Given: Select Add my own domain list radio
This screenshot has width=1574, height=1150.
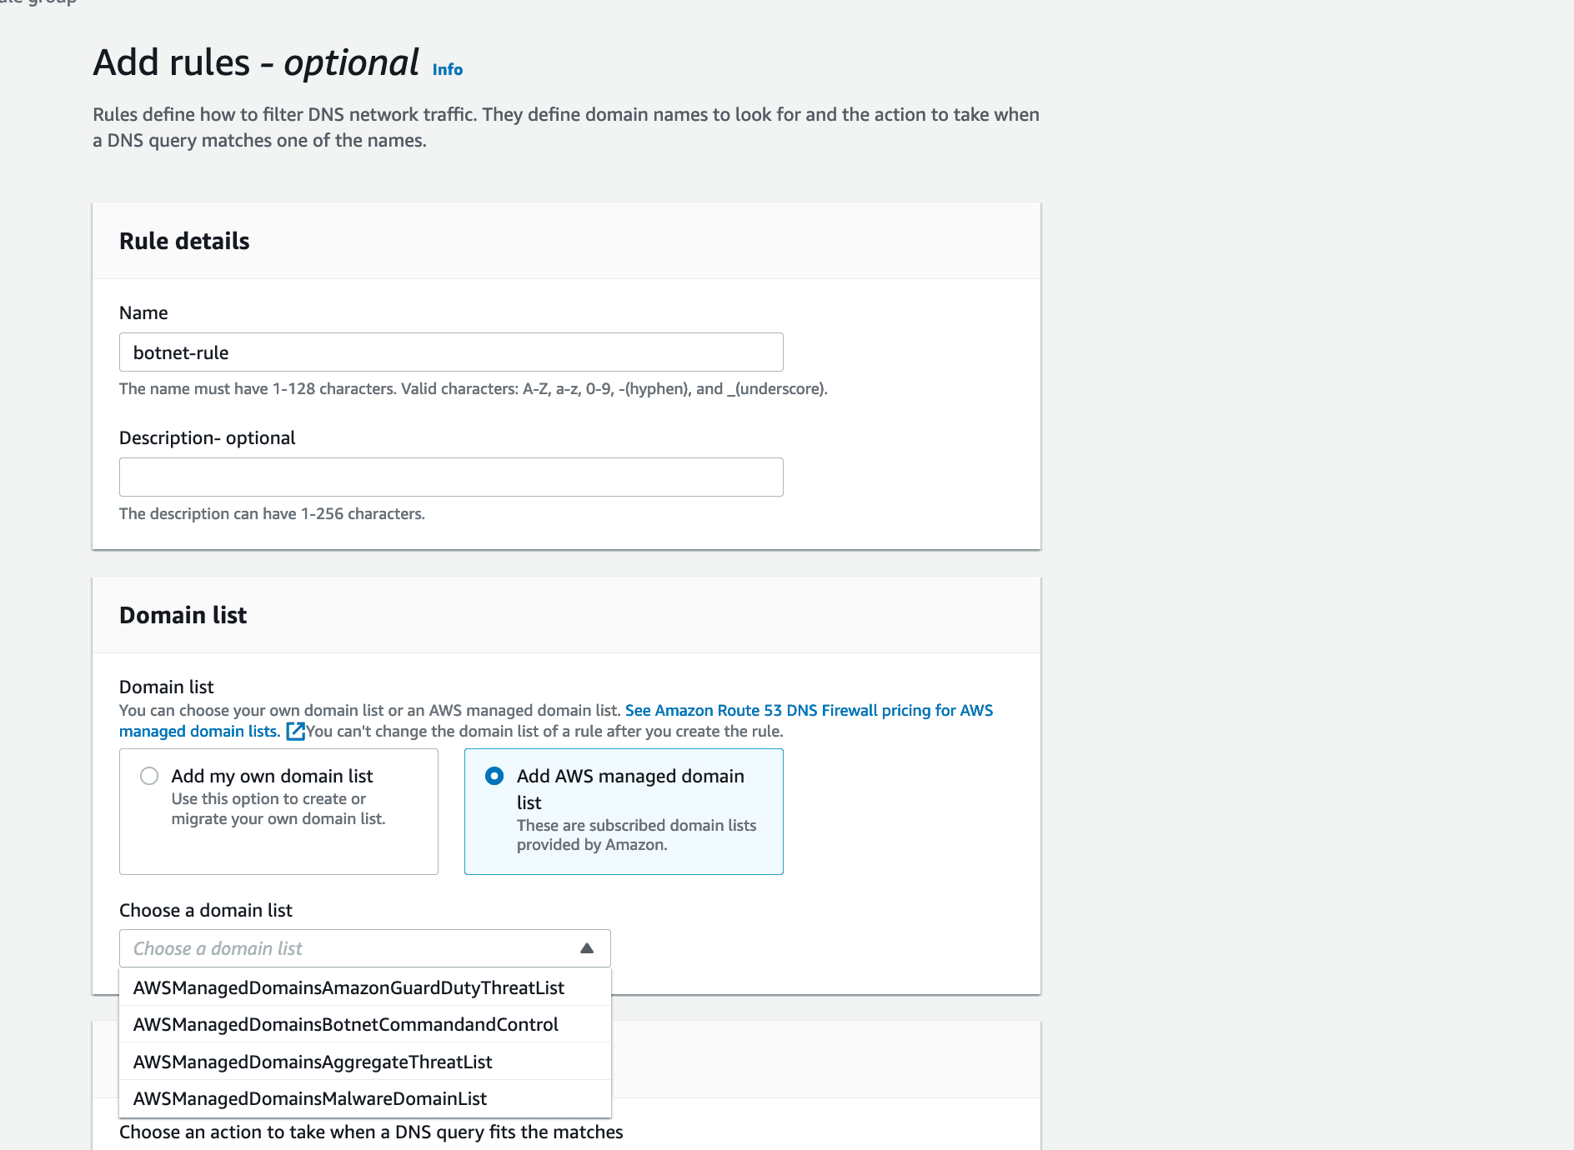Looking at the screenshot, I should pyautogui.click(x=149, y=776).
